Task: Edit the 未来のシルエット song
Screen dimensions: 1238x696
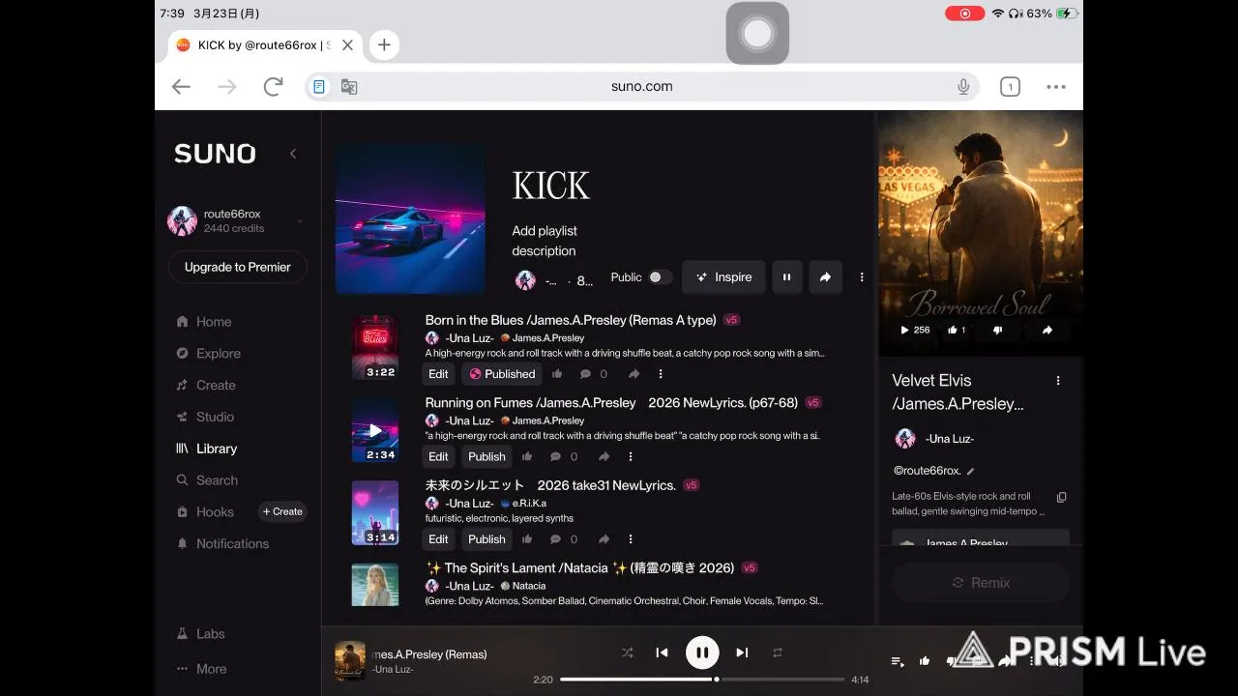Action: (x=438, y=539)
